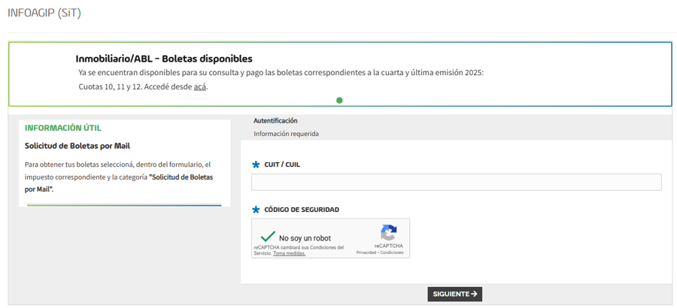Click the CÓDIGO DE SEGURIDAD field label
Viewport: 677px width, 308px height.
click(302, 210)
